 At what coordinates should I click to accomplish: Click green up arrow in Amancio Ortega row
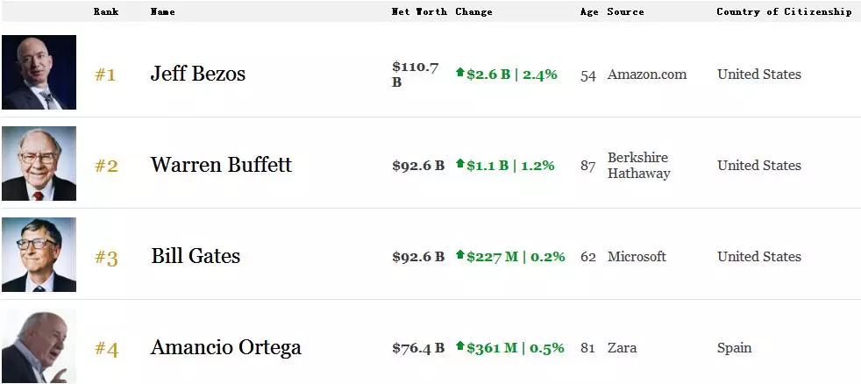(x=459, y=346)
